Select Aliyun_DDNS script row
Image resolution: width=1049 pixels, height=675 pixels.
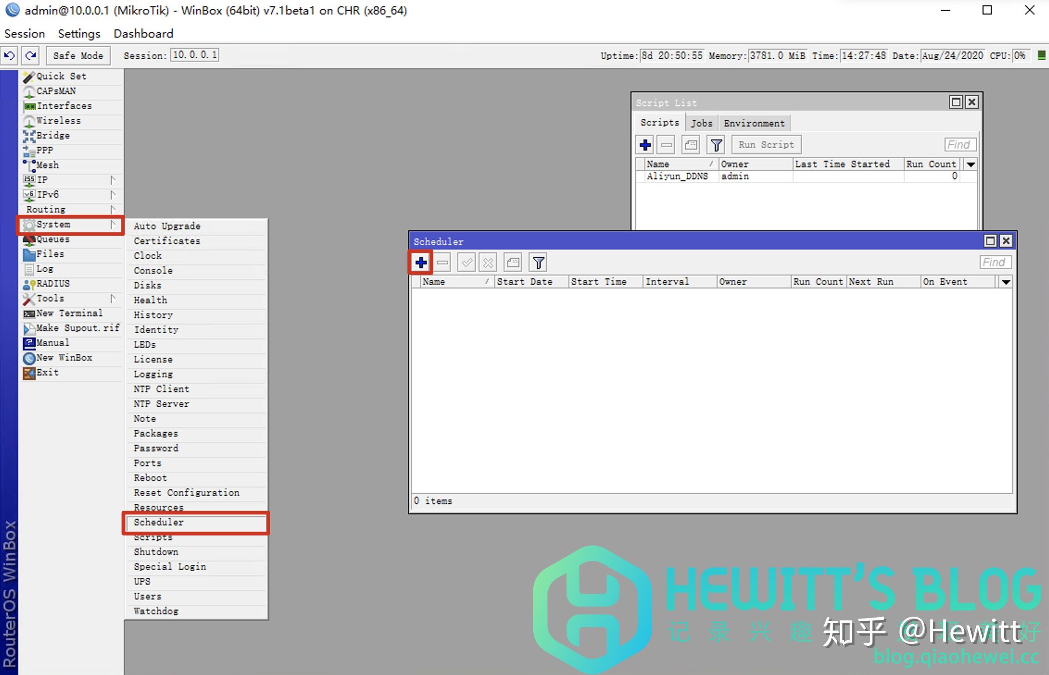pos(806,176)
